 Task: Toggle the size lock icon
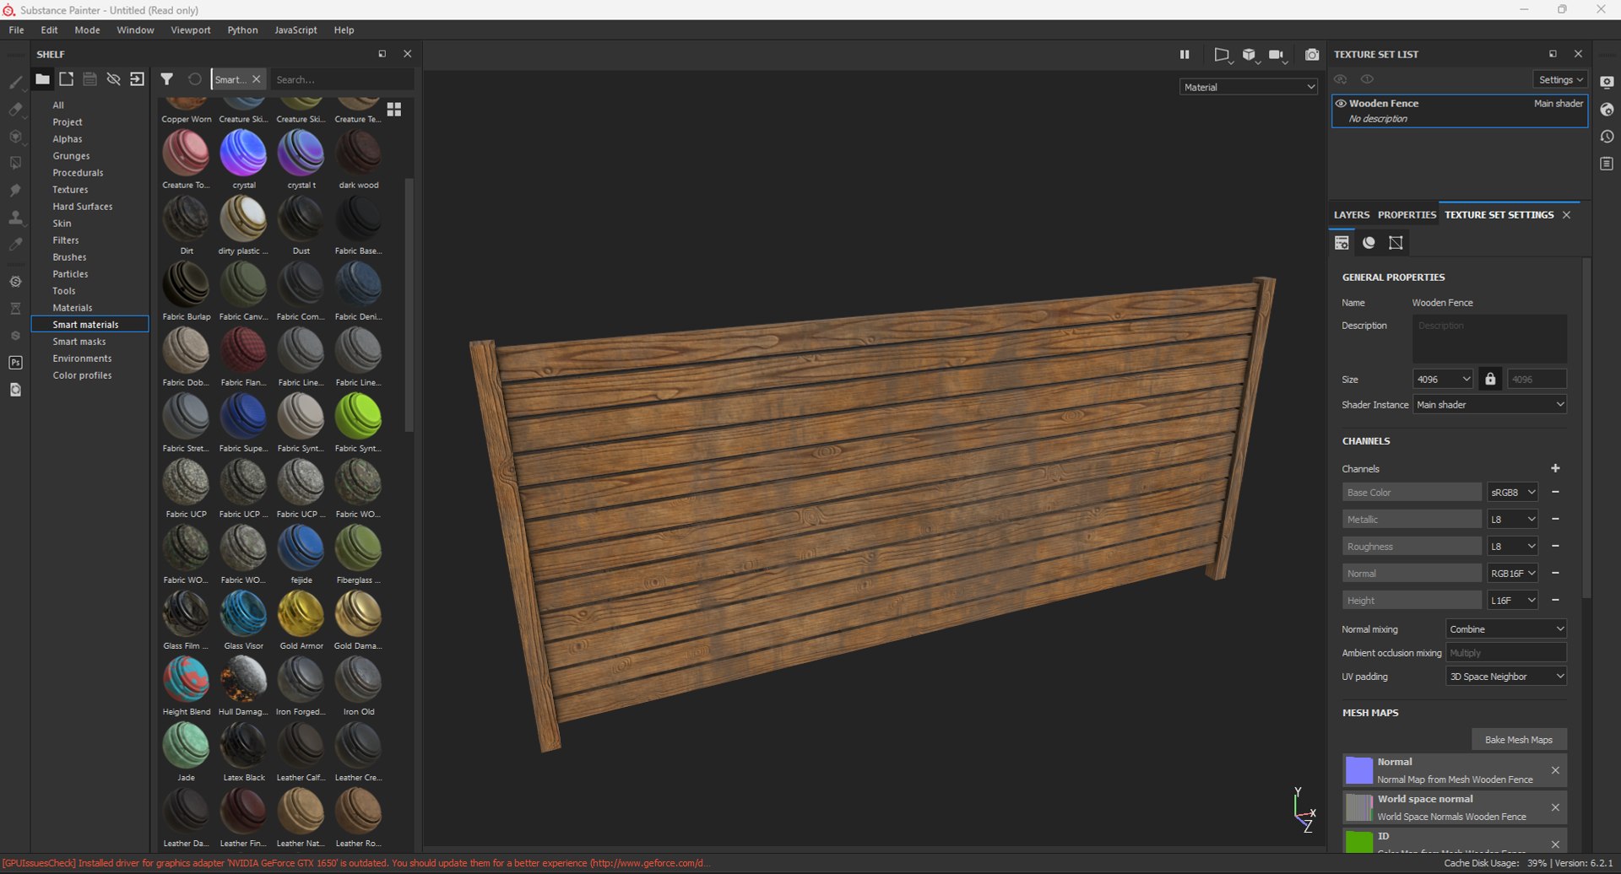click(1490, 380)
